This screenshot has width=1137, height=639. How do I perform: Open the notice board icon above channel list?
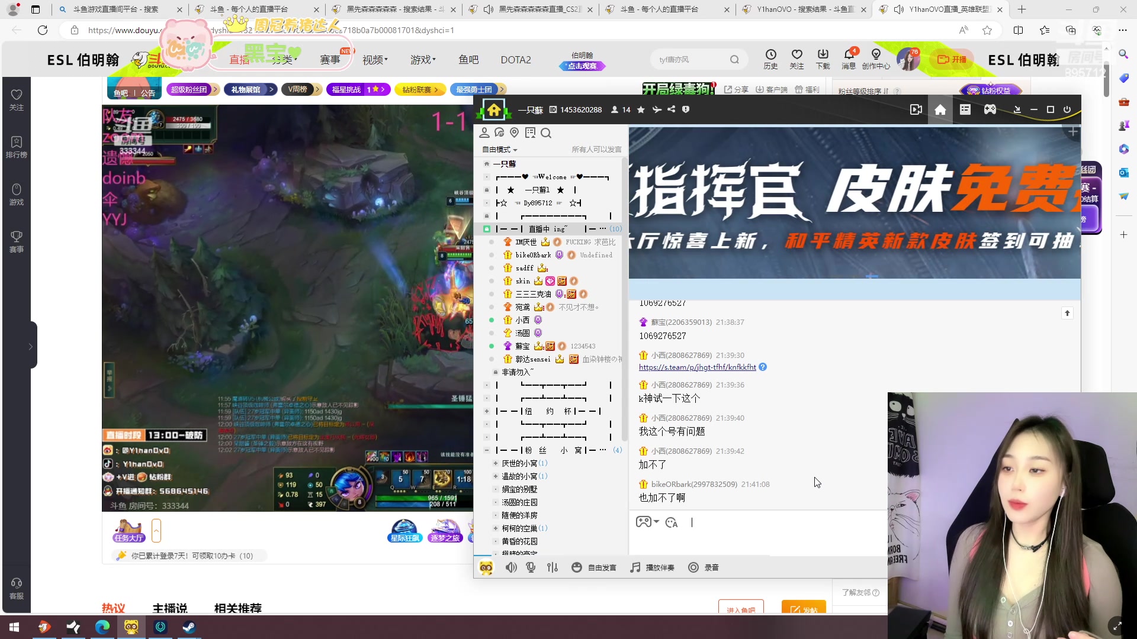[530, 133]
